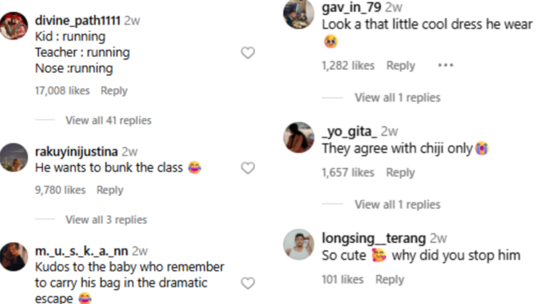The height and width of the screenshot is (304, 541).
Task: Open more options dots on gav_in_79 comment
Action: pyautogui.click(x=446, y=65)
